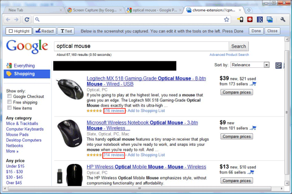This screenshot has height=194, width=292.
Task: Filter price Under $15
Action: tap(15, 166)
